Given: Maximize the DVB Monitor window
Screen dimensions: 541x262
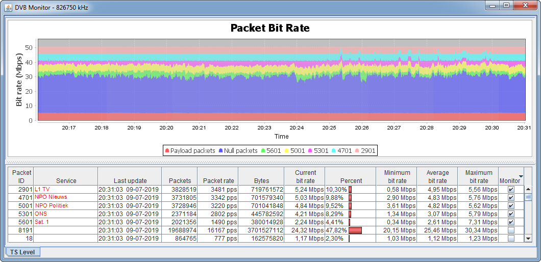Looking at the screenshot, I should (506, 6).
